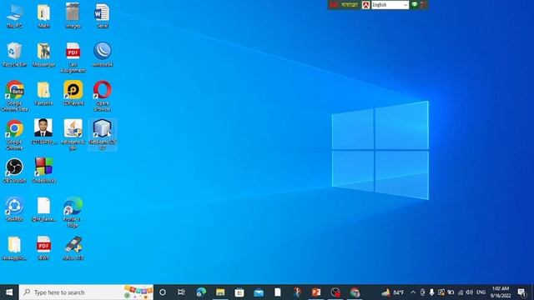534x300 pixels.
Task: Open File Explorer from the taskbar
Action: click(x=220, y=292)
